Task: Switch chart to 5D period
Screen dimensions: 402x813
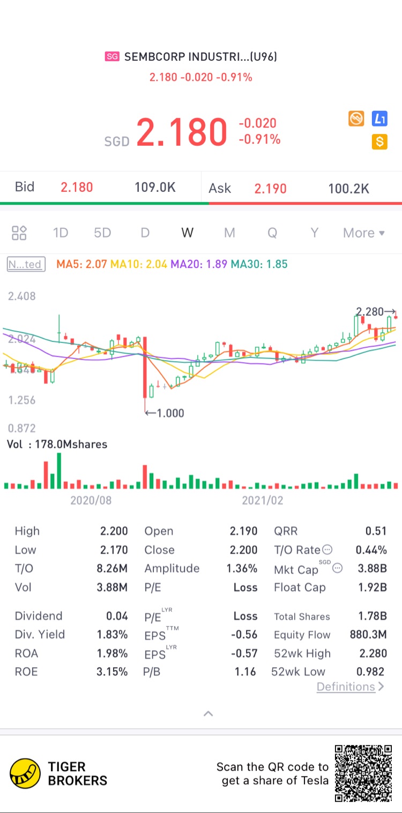Action: click(102, 233)
